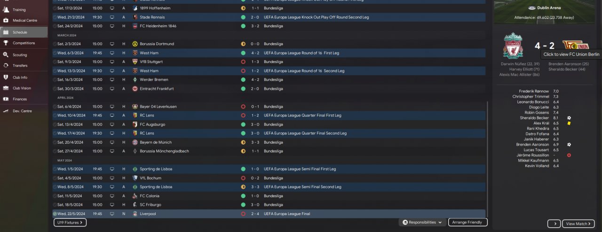Click the TV icon on Liverpool final row

(112, 214)
